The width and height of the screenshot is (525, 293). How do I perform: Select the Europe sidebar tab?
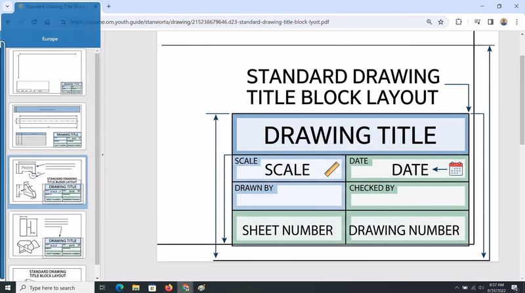click(51, 39)
